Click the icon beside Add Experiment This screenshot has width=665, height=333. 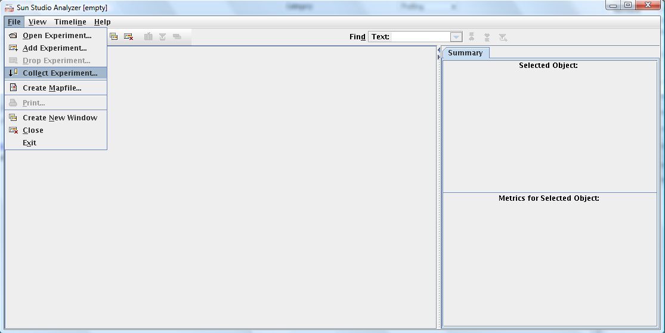point(13,48)
